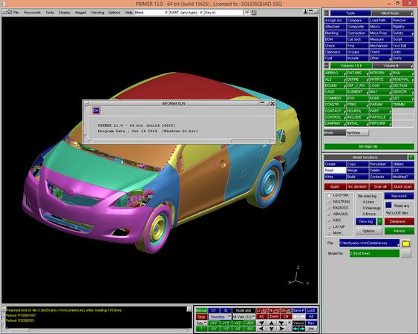The image size is (418, 334).
Task: Toggle the LAYUP format checkbox
Action: (329, 226)
